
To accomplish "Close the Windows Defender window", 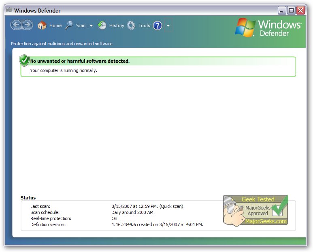I will (x=300, y=11).
